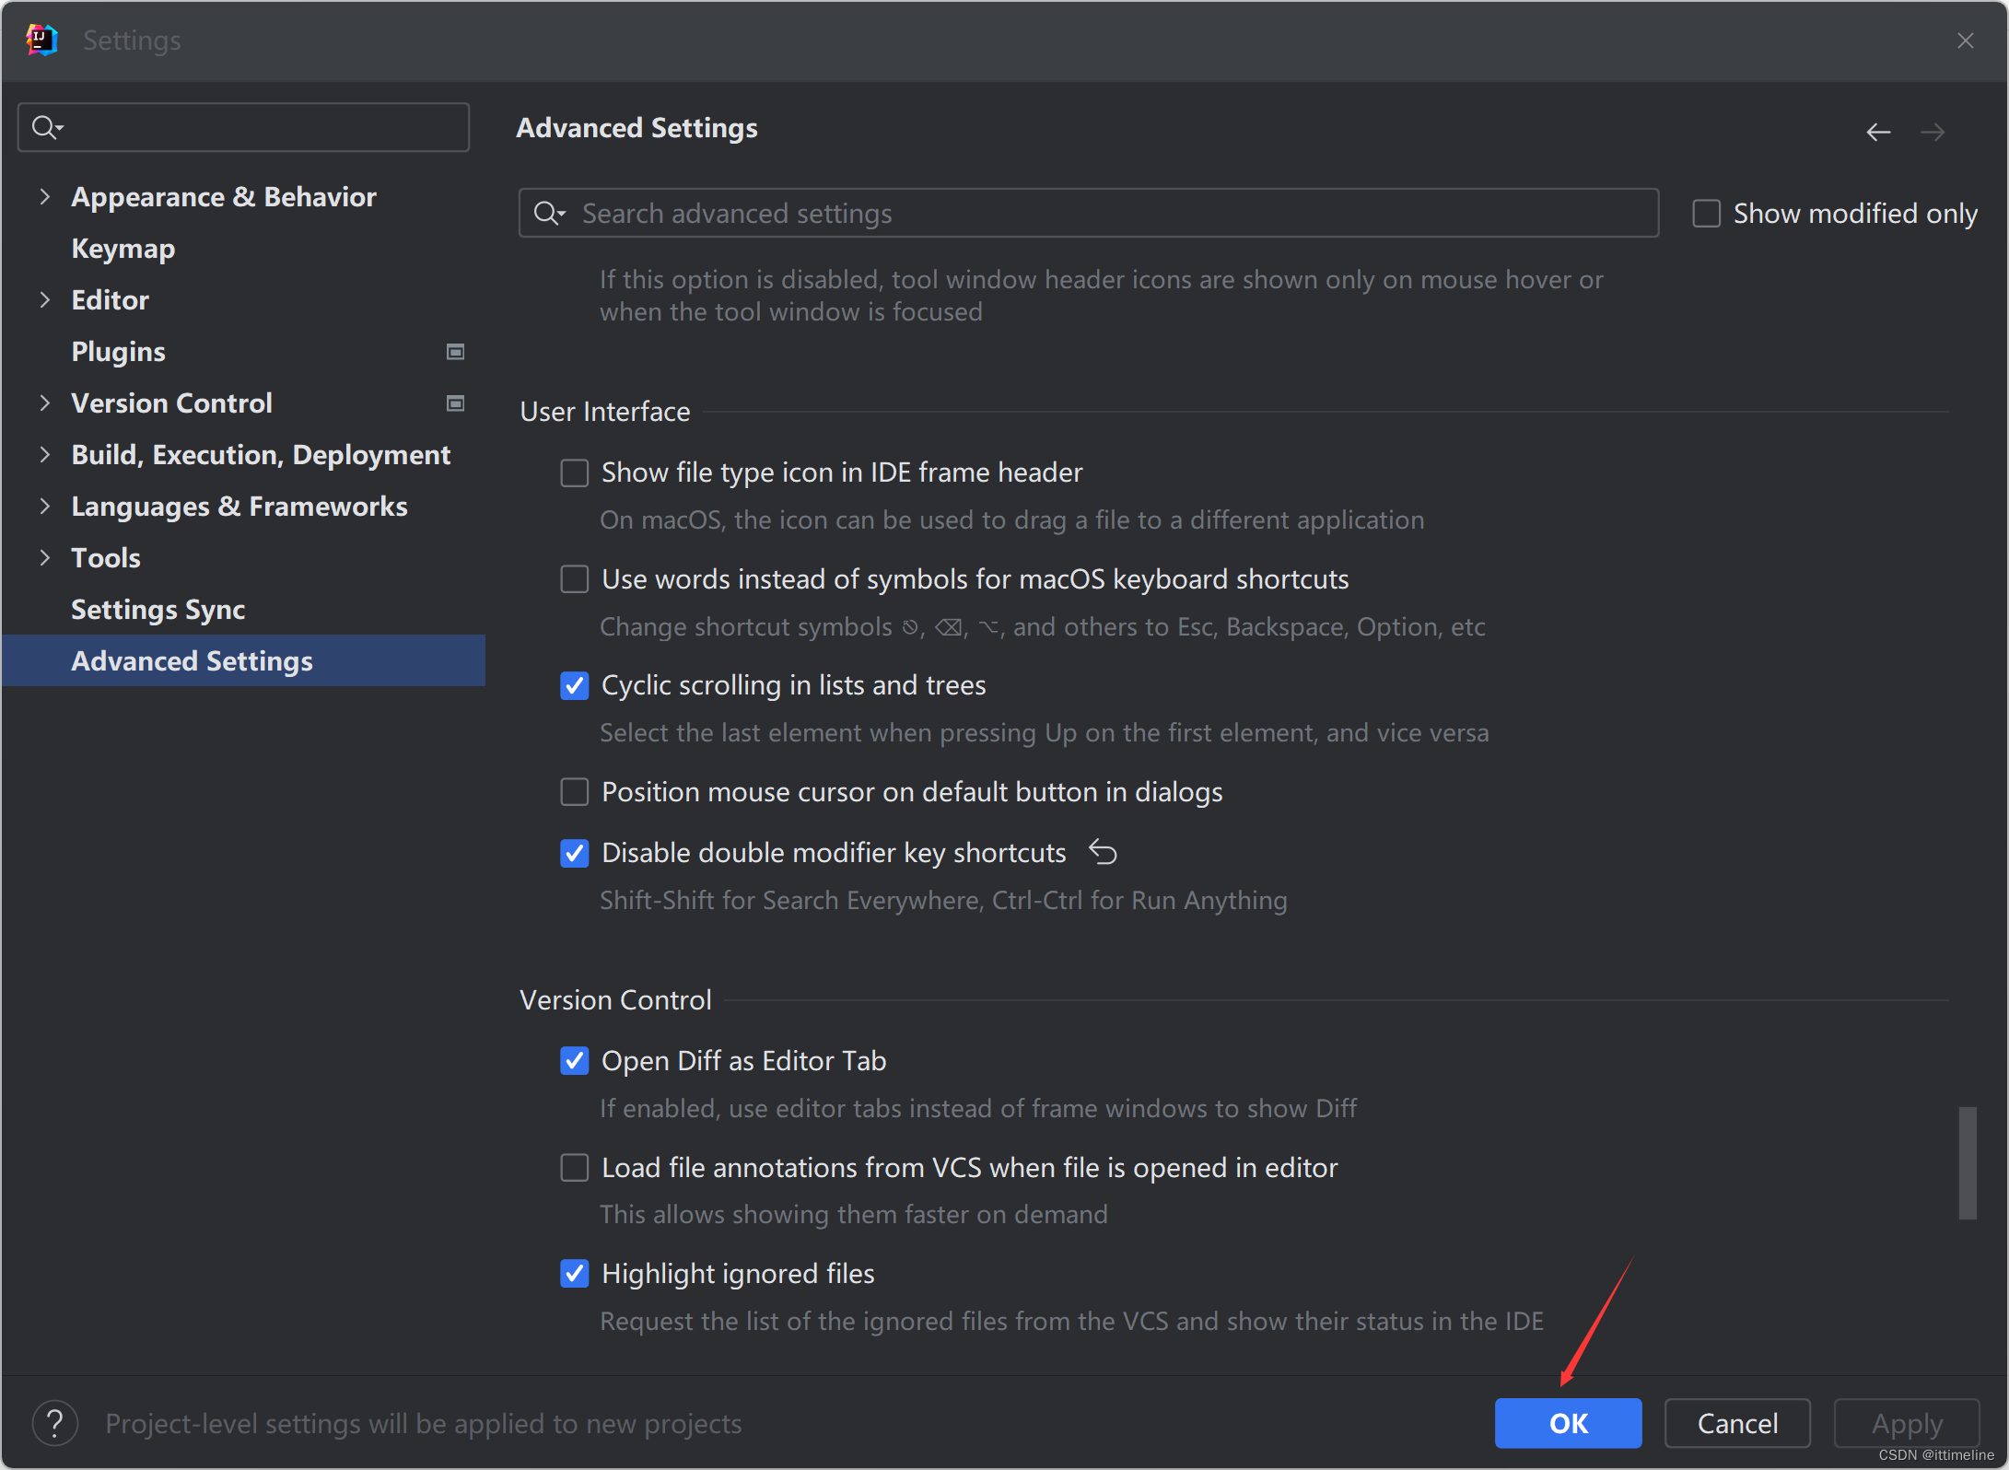Click the magnifier icon in advanced settings search
The width and height of the screenshot is (2009, 1470).
[550, 214]
